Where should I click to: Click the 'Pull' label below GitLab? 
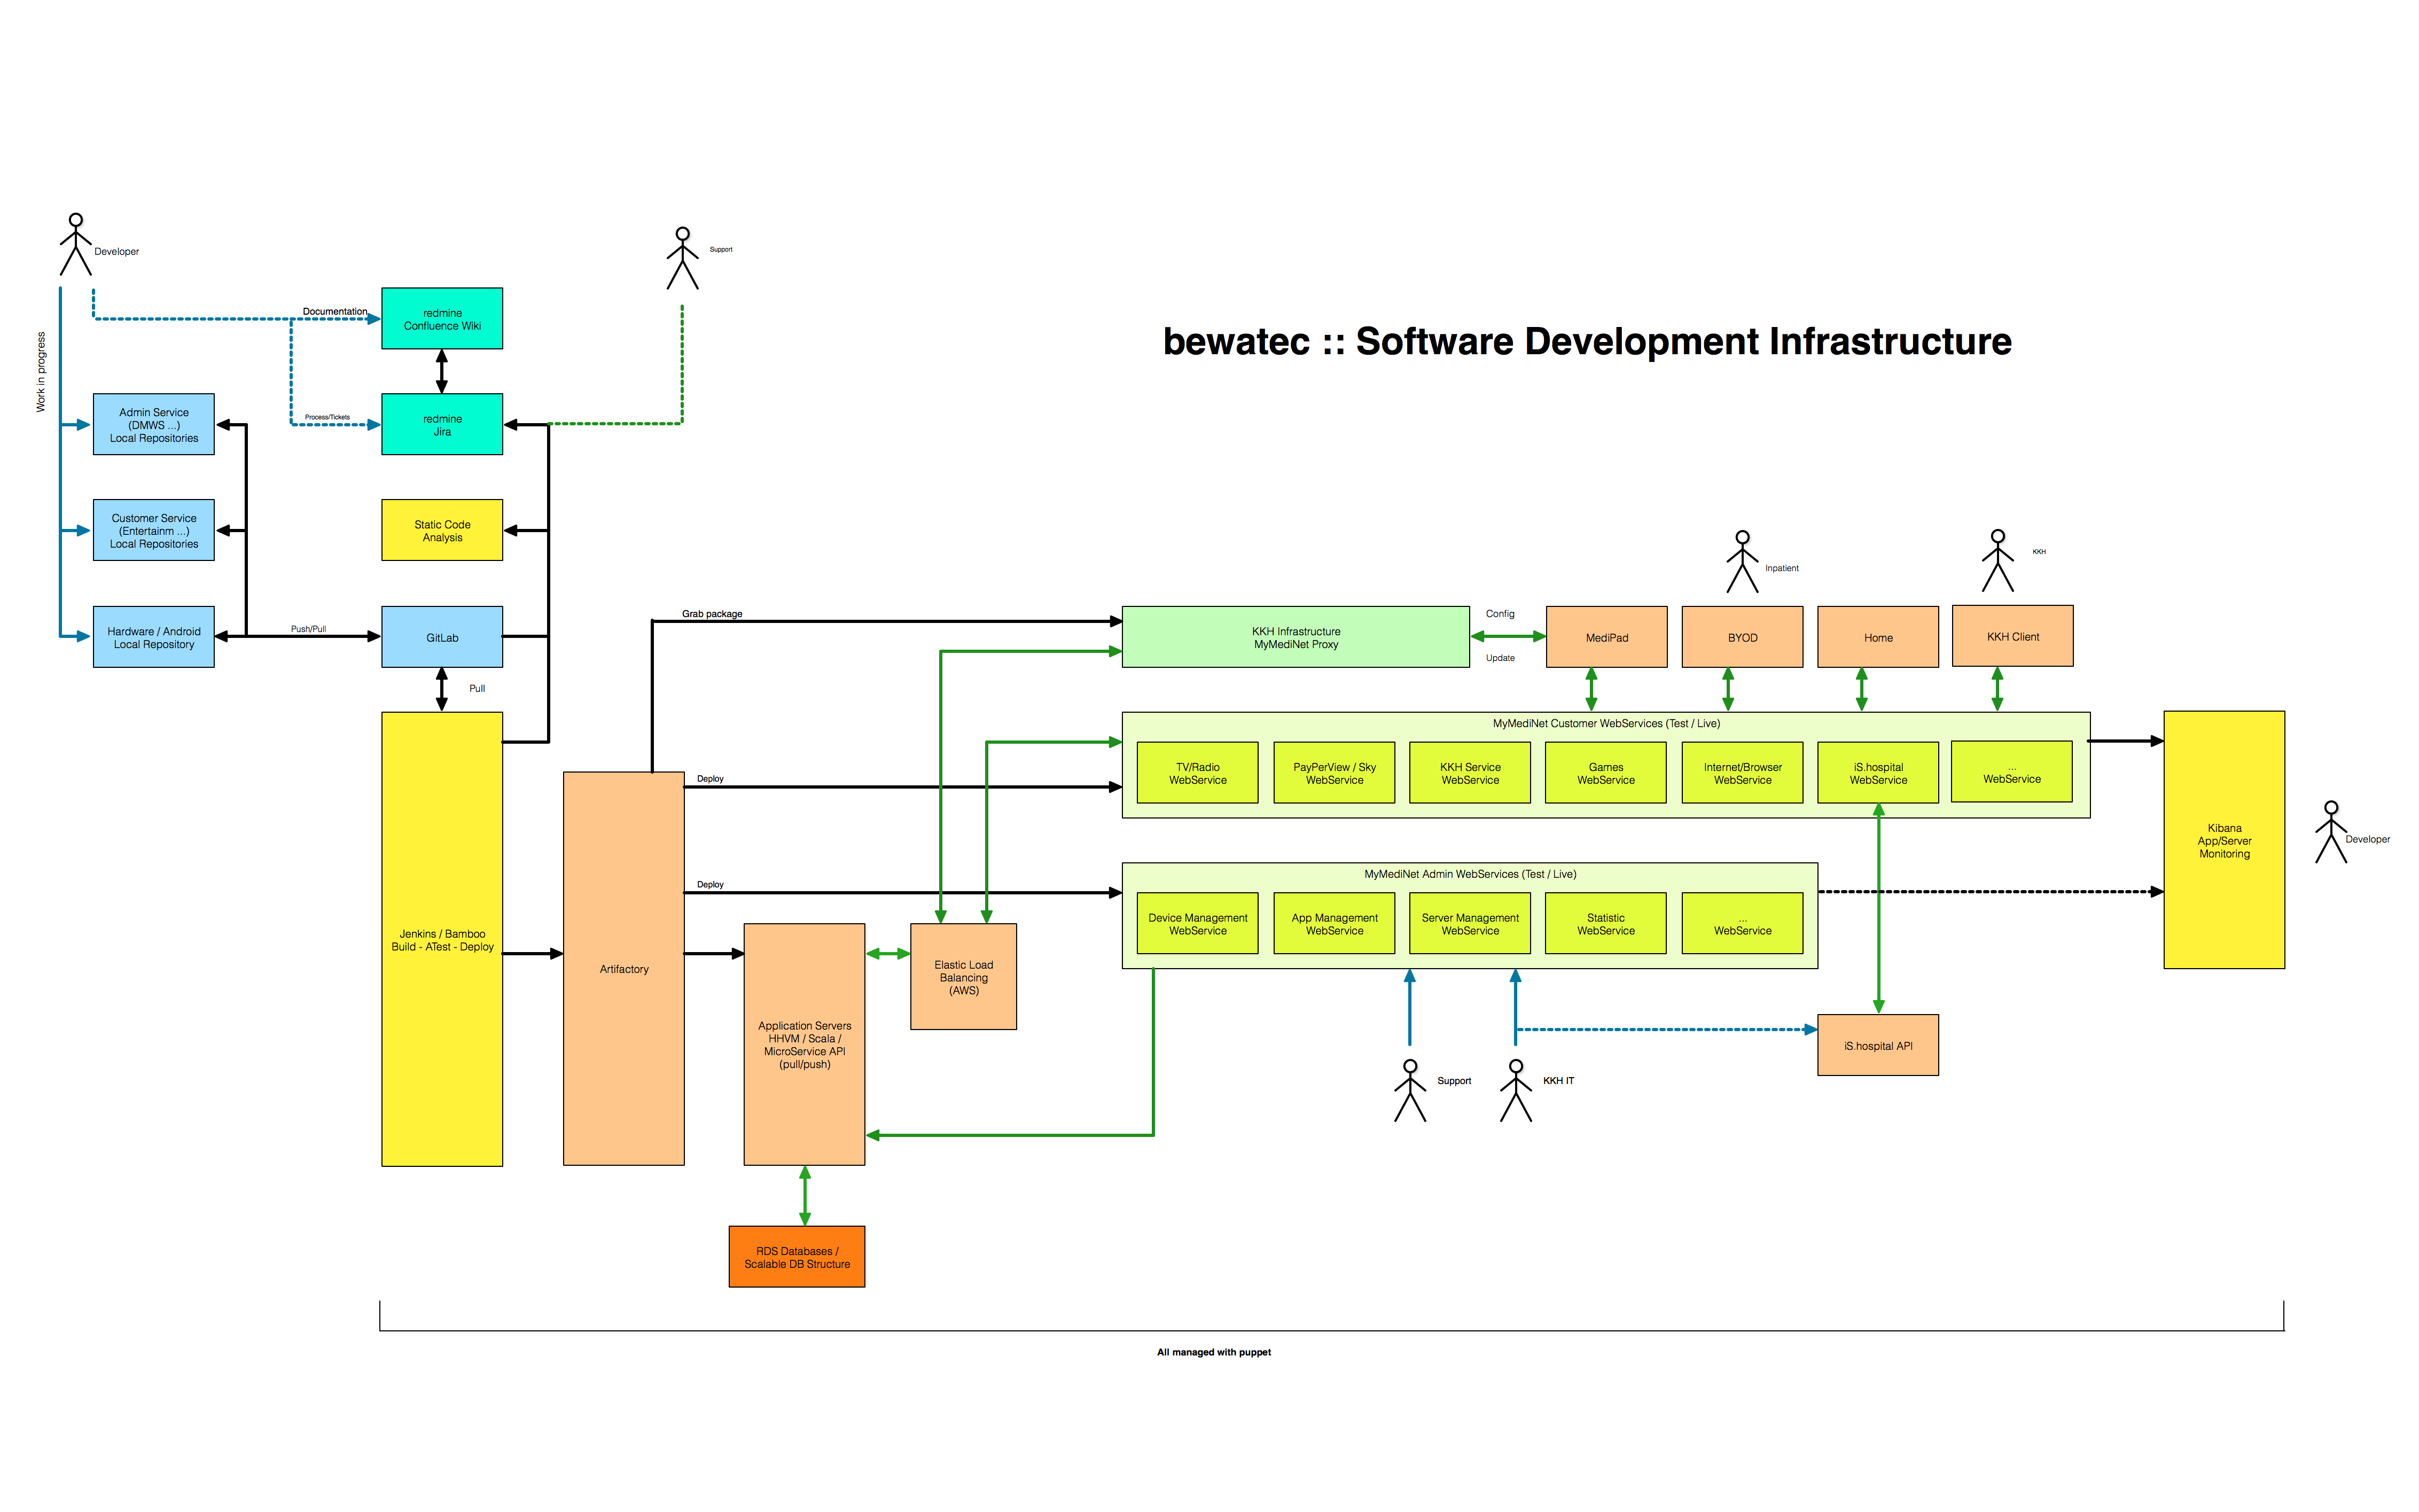point(477,688)
